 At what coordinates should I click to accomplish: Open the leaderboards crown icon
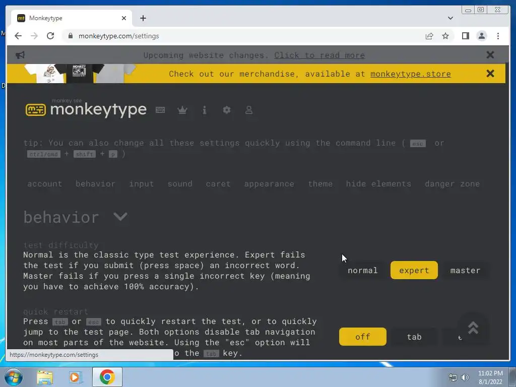pyautogui.click(x=182, y=110)
